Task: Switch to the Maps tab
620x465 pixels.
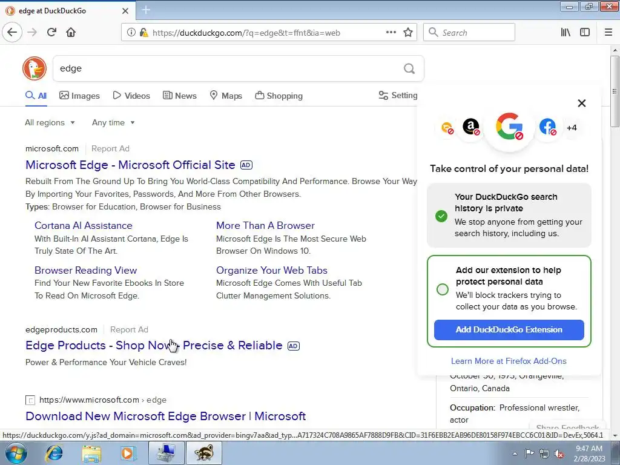Action: (x=226, y=96)
